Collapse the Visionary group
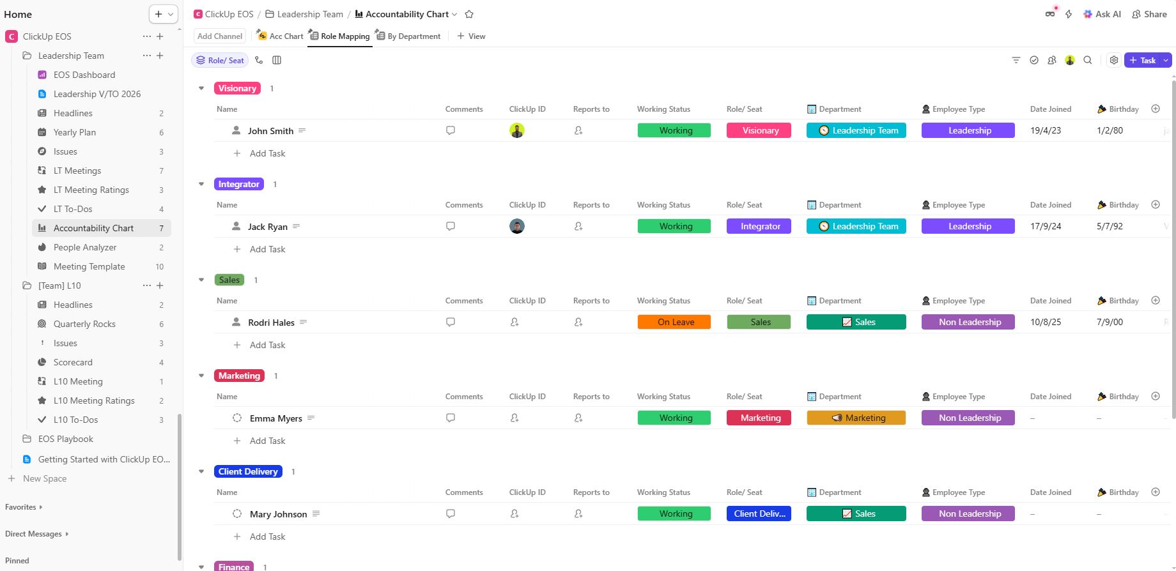The height and width of the screenshot is (571, 1176). pos(201,88)
